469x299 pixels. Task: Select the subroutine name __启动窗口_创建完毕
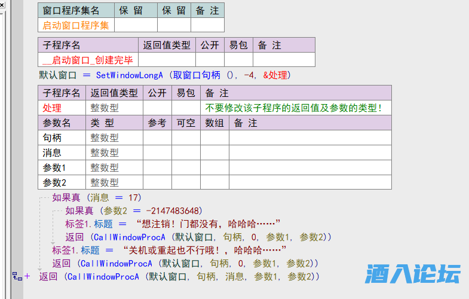[x=88, y=60]
